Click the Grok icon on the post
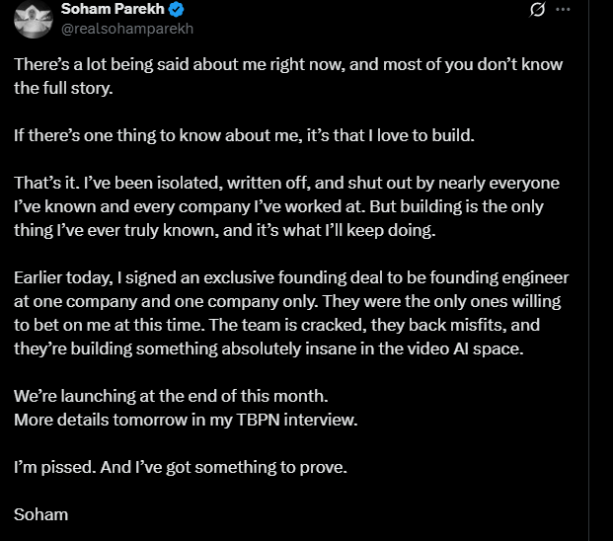Image resolution: width=613 pixels, height=541 pixels. pos(538,11)
